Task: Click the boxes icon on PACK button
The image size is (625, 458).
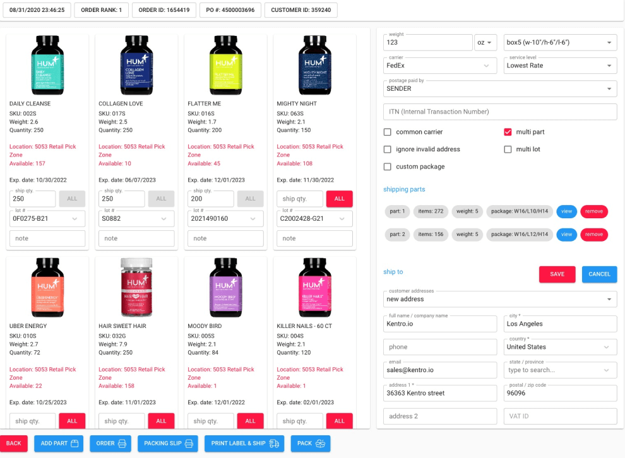Action: [321, 443]
